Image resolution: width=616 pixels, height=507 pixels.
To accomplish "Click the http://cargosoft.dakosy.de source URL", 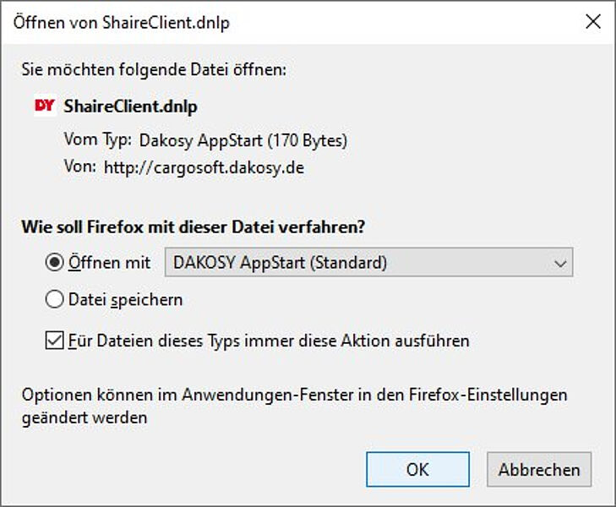I will (x=204, y=167).
